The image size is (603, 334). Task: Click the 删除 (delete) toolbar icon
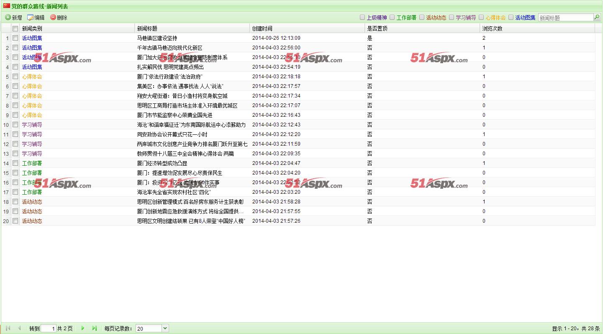click(x=53, y=18)
